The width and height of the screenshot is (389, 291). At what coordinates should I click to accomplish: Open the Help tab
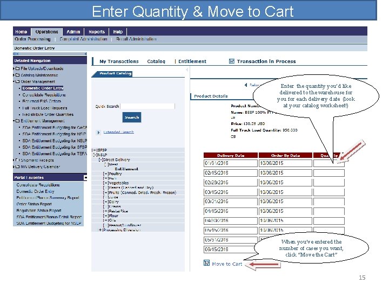pos(118,32)
